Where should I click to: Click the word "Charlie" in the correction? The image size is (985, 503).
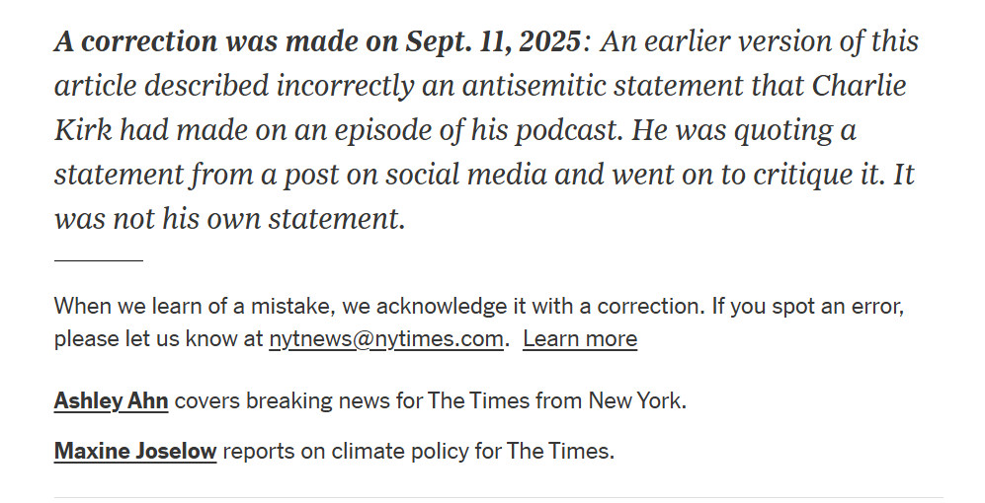click(859, 86)
